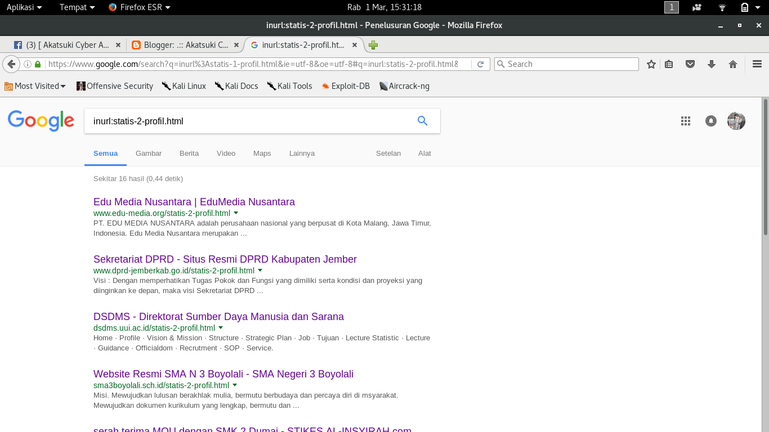Open Sekretariat DPRD Kabupaten Jember result
This screenshot has width=769, height=432.
225,259
